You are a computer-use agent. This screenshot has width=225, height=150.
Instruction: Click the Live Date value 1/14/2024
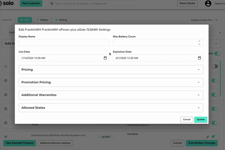(x=33, y=58)
